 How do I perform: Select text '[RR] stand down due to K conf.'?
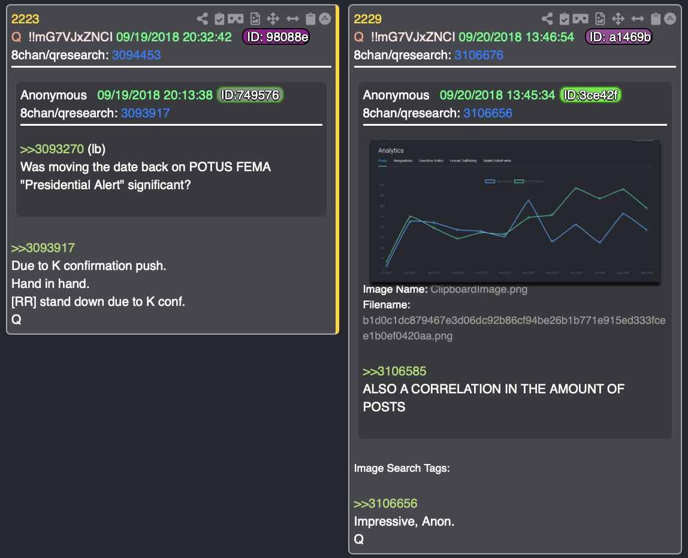pos(98,302)
